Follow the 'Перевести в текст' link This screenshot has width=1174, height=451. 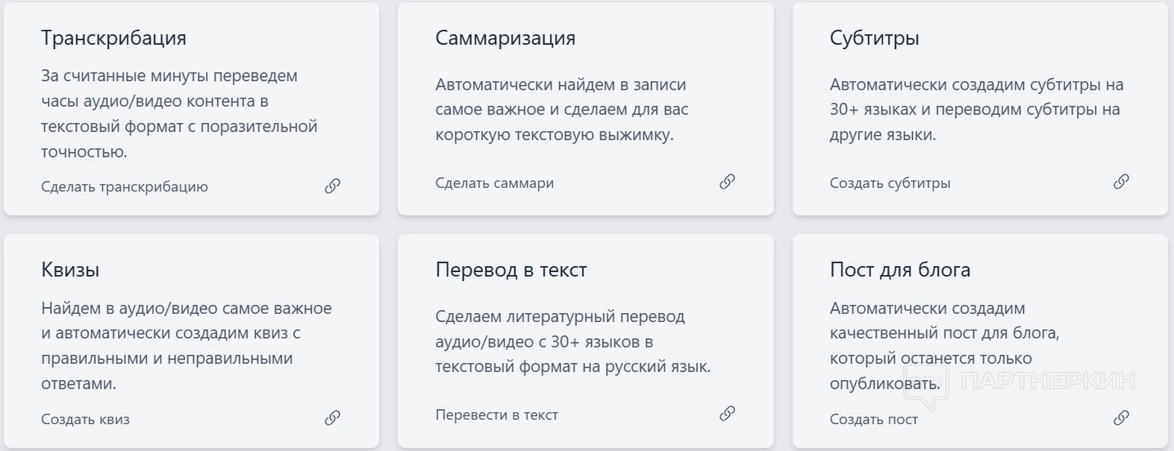496,415
